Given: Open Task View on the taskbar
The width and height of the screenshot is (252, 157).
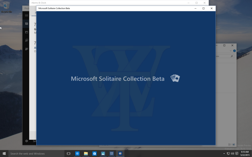Looking at the screenshot, I should tap(69, 153).
